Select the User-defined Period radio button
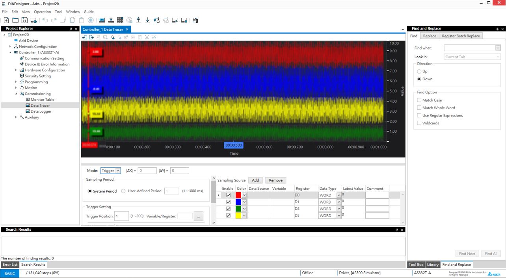506x278 pixels. [123, 191]
